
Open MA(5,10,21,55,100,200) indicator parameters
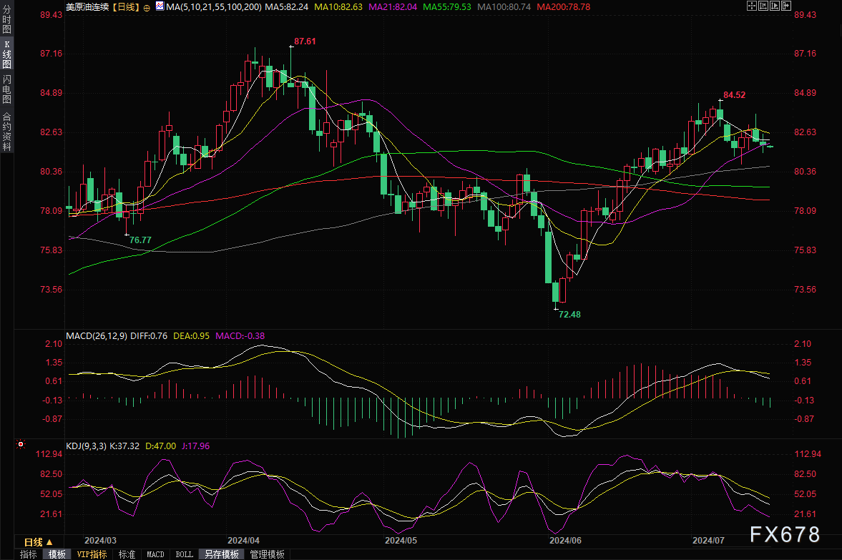click(214, 7)
